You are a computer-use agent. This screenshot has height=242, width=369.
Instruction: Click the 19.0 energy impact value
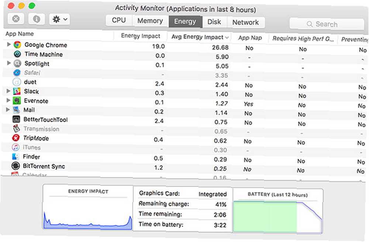(x=158, y=46)
